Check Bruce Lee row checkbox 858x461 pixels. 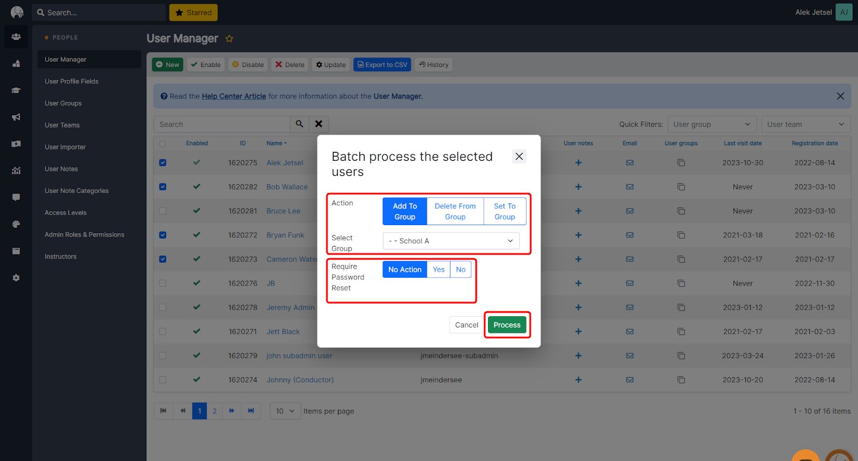click(x=162, y=211)
